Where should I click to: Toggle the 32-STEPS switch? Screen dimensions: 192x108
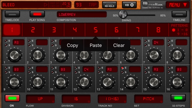tap(178, 98)
